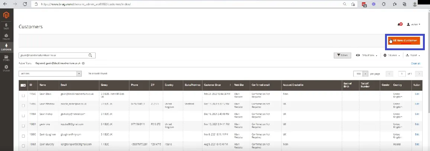Go to the next page arrow
Viewport: 430px width, 151px height.
(418, 74)
